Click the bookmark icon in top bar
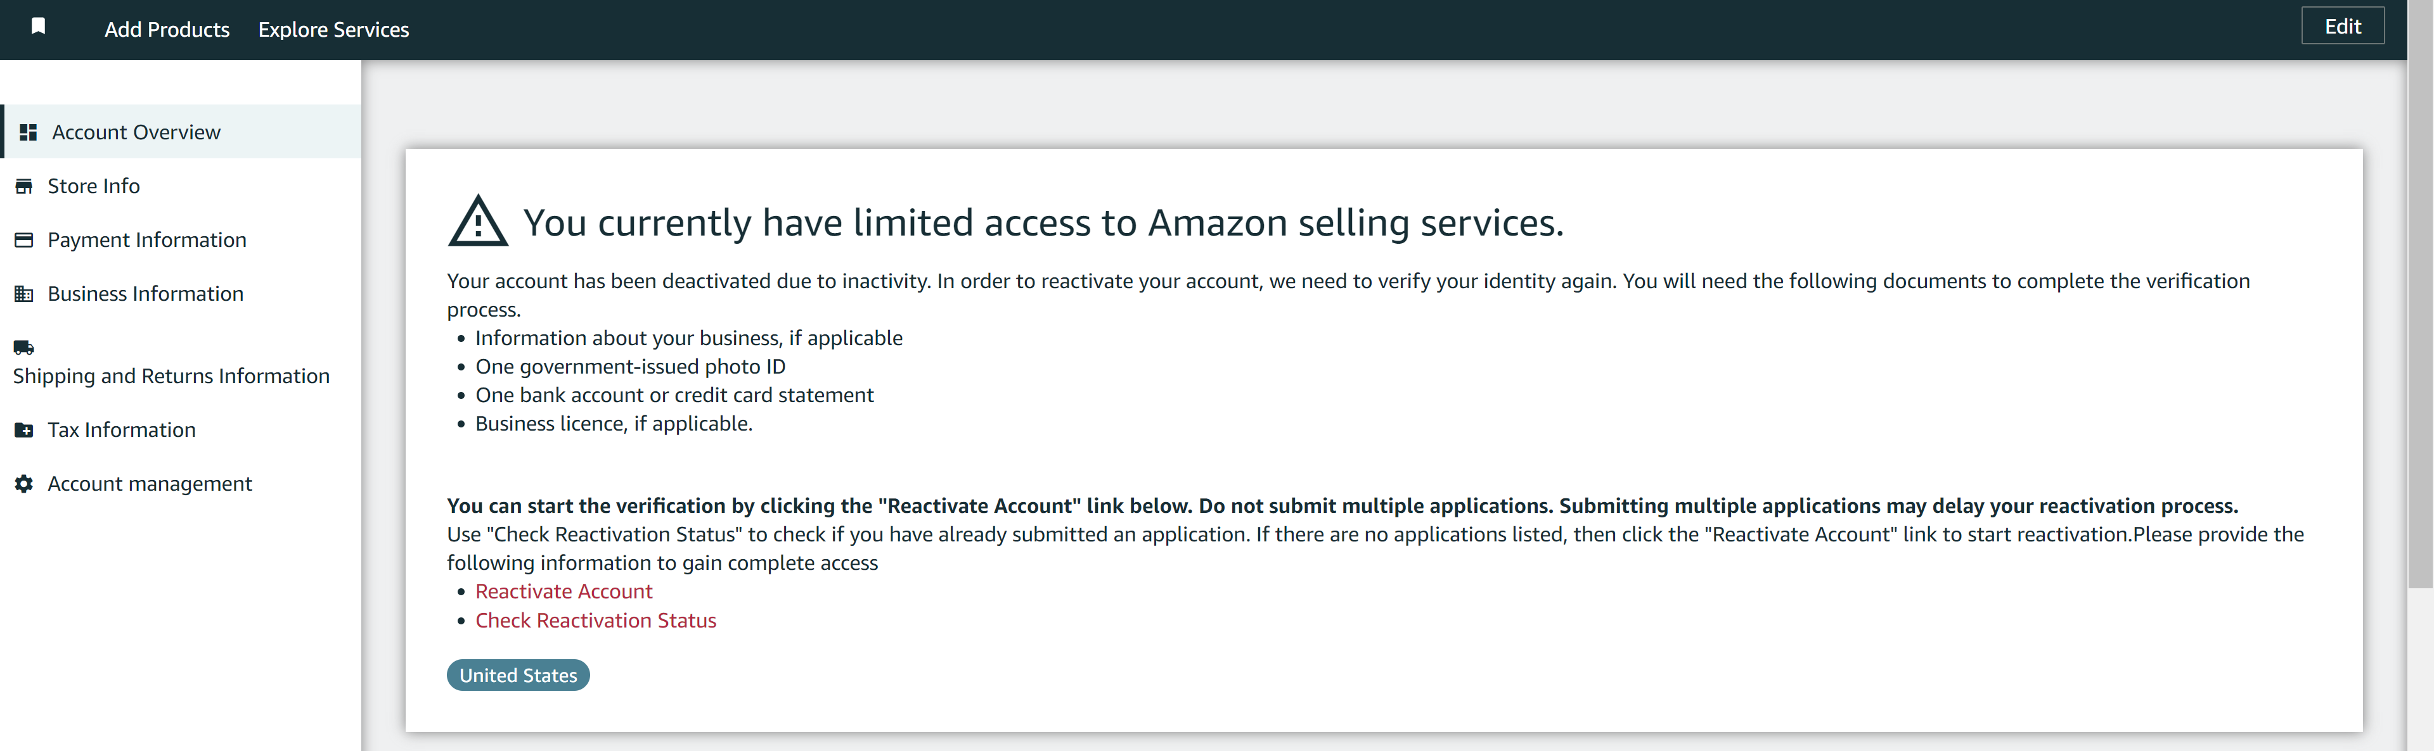 tap(39, 27)
